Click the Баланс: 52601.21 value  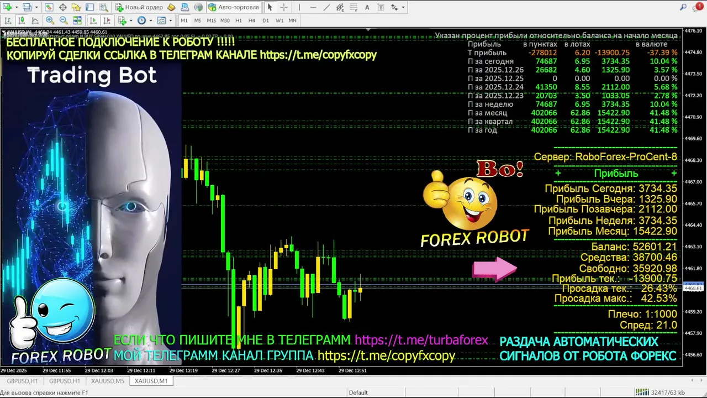coord(634,247)
